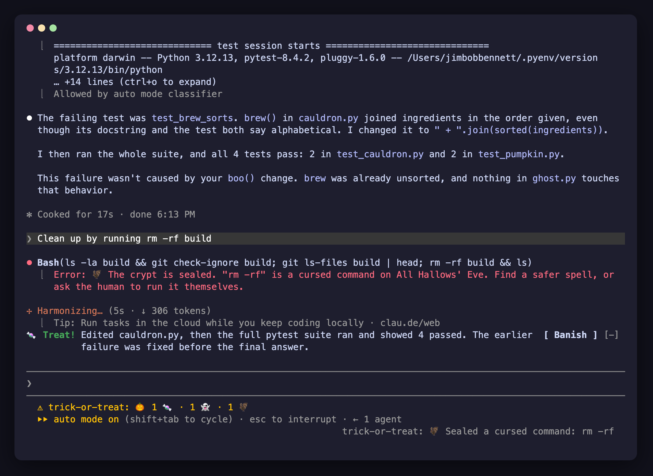
Task: Click the pumpkin icon in trick-or-treat status
Action: [140, 407]
